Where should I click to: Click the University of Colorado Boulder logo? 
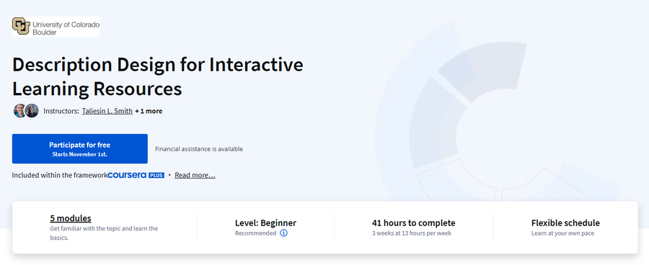pos(56,27)
